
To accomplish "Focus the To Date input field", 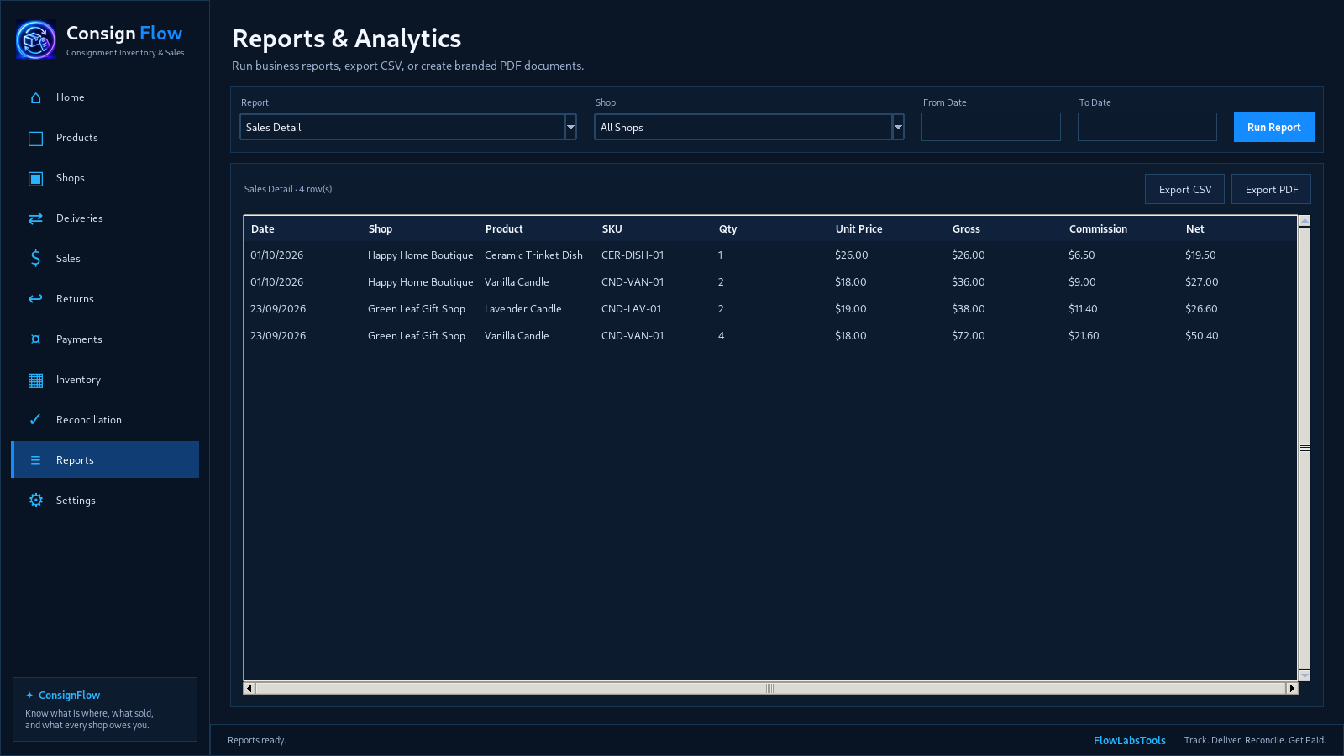I will coord(1147,127).
